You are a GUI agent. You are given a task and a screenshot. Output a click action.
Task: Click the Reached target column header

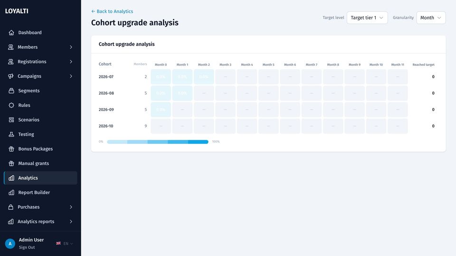[x=423, y=65]
